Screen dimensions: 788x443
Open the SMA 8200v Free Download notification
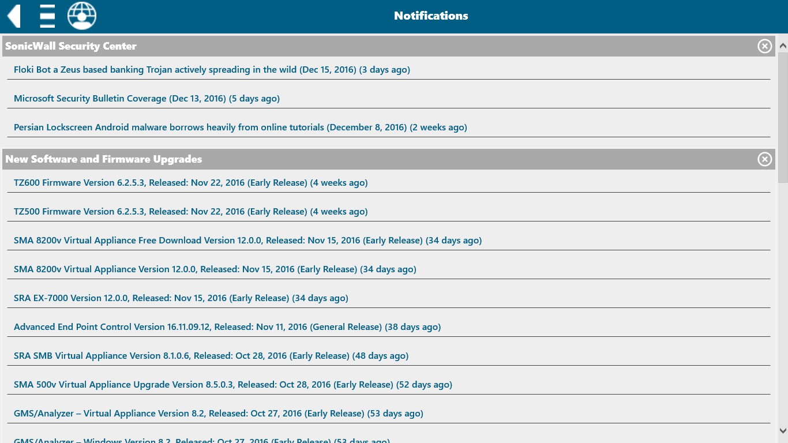coord(247,240)
